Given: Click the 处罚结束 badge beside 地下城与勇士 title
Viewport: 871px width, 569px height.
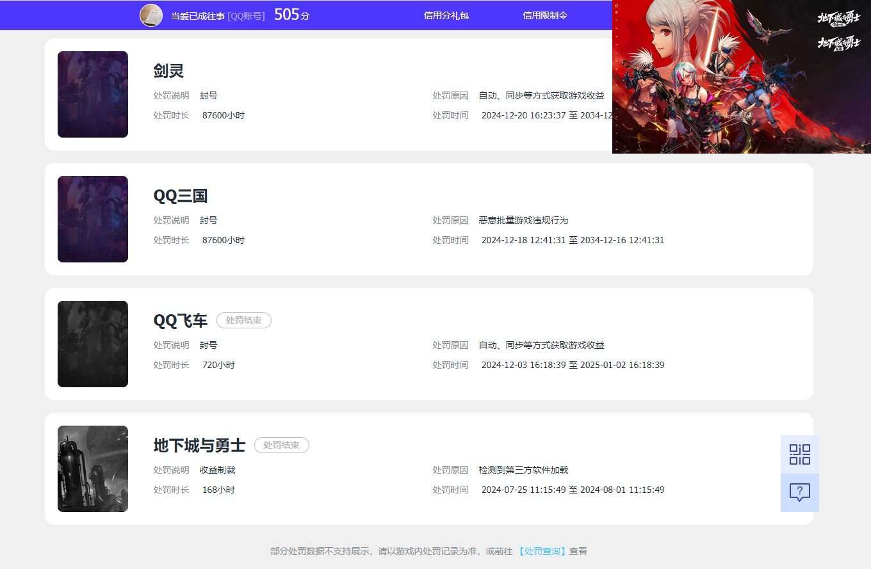Looking at the screenshot, I should [282, 445].
